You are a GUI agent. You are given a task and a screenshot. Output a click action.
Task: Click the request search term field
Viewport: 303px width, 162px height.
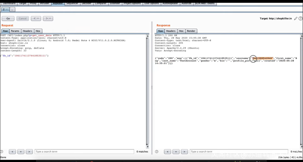click(x=84, y=152)
